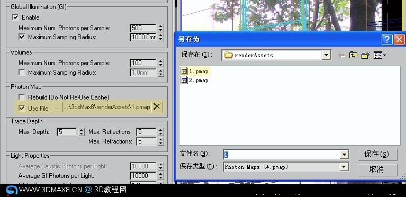Click the Max. Reflections value field

tap(147, 132)
